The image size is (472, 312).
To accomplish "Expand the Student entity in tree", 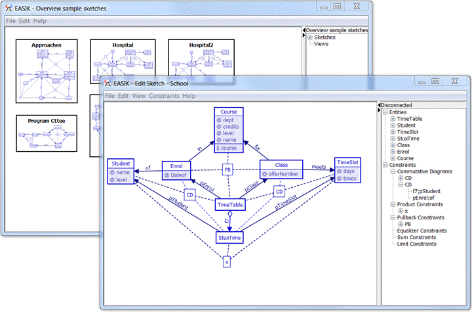I will pos(393,125).
